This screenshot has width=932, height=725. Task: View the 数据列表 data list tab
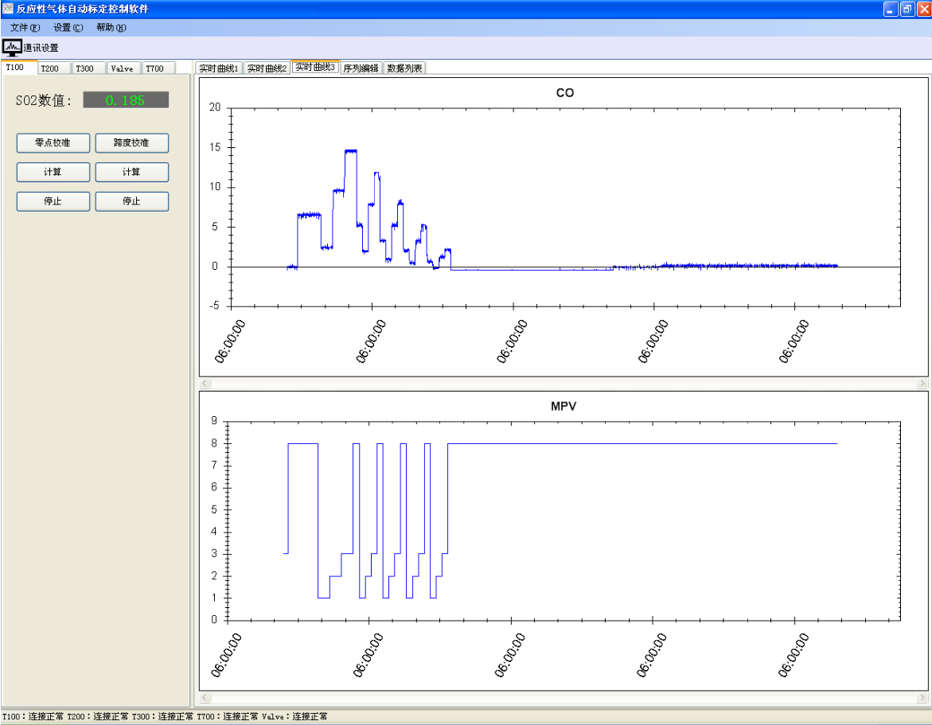(x=405, y=68)
